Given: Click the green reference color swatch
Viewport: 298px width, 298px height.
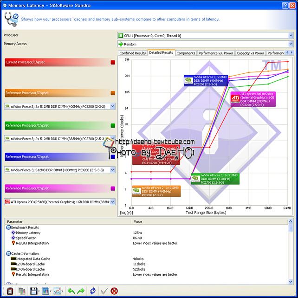Looking at the screenshot, I should pyautogui.click(x=113, y=125).
